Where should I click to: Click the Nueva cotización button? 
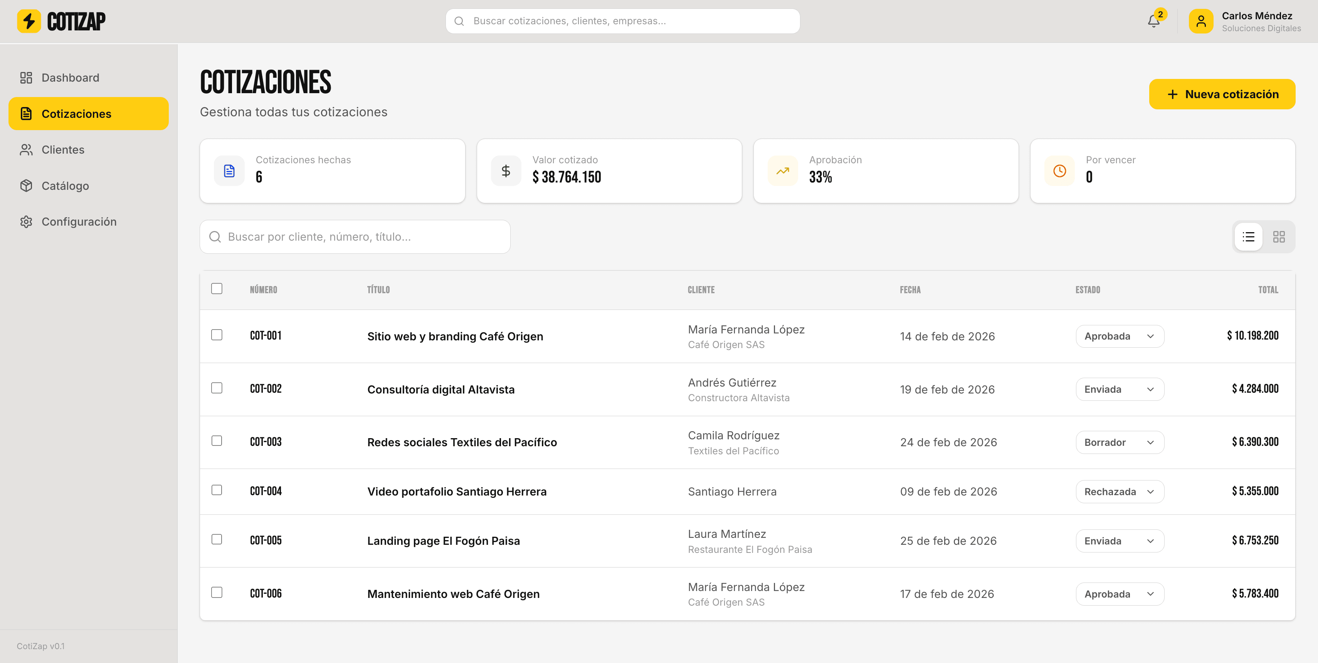tap(1222, 94)
